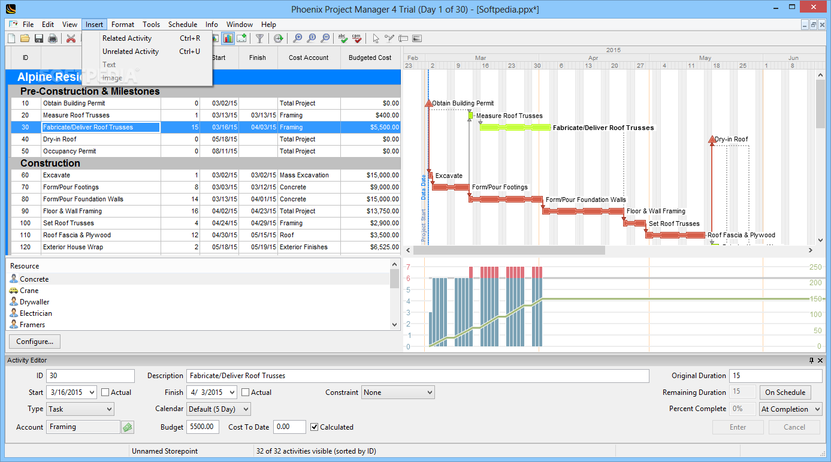Toggle the resource histogram chart icon

click(x=228, y=38)
